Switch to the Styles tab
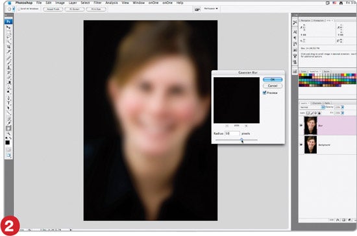 [326, 71]
